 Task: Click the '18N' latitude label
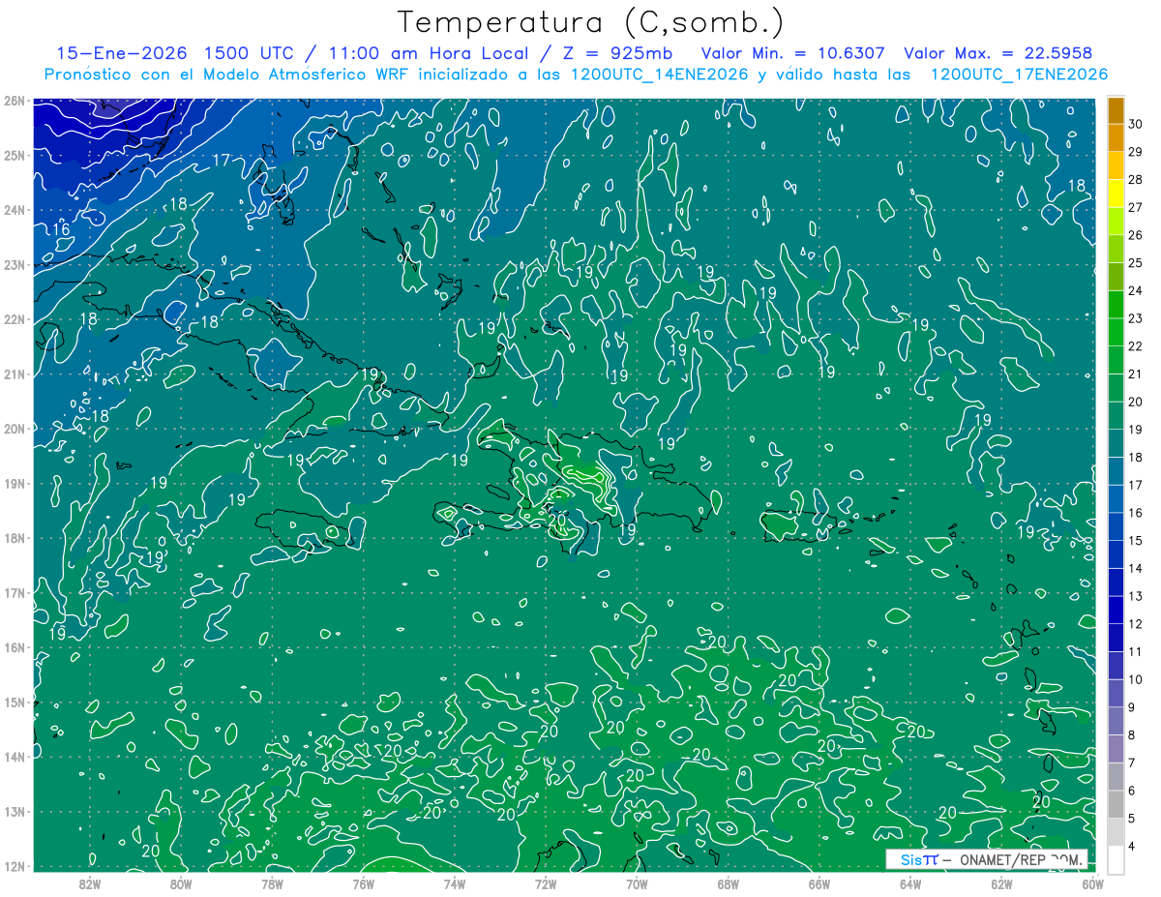pyautogui.click(x=14, y=538)
